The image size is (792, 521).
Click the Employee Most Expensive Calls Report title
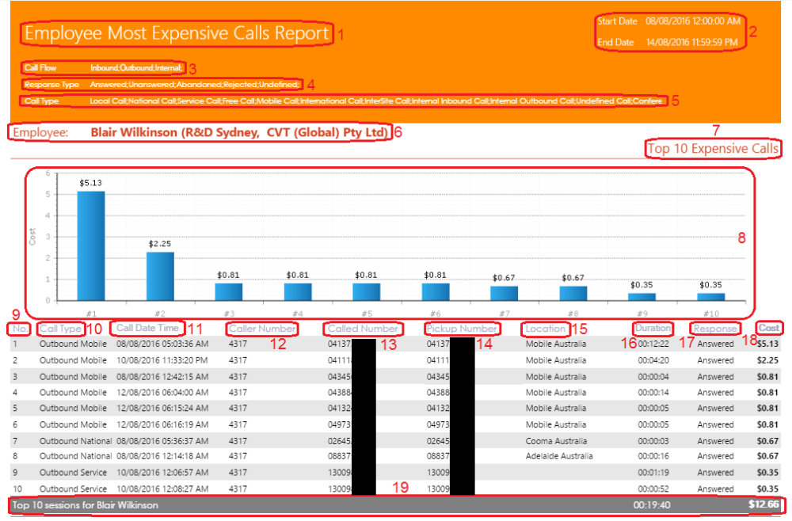[x=177, y=33]
